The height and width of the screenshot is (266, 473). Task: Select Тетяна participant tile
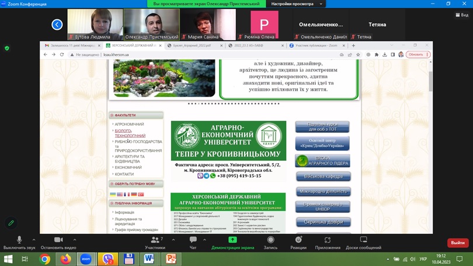click(377, 25)
